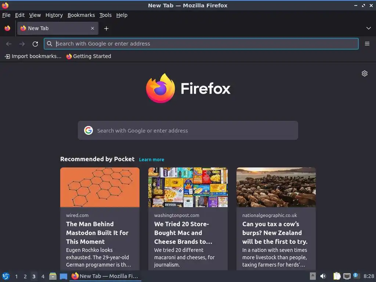
Task: Click the update notifier tray icon
Action: (x=357, y=276)
